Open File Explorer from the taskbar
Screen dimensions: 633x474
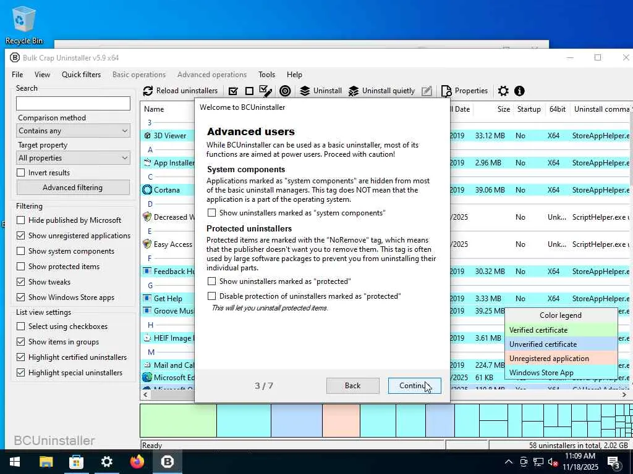[x=46, y=462]
